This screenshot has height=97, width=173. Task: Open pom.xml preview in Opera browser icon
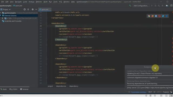[159, 16]
